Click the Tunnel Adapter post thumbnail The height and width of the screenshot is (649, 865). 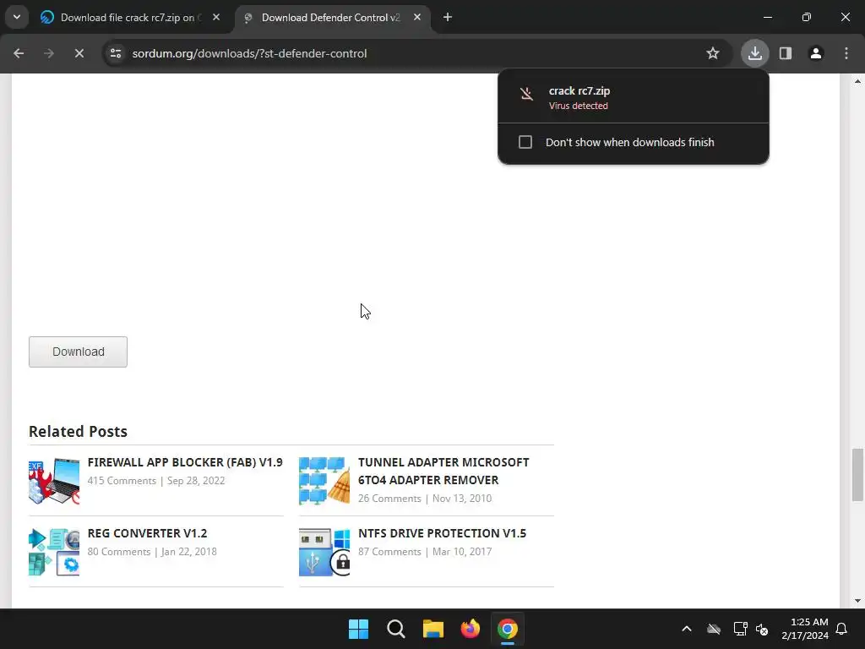[x=324, y=481]
